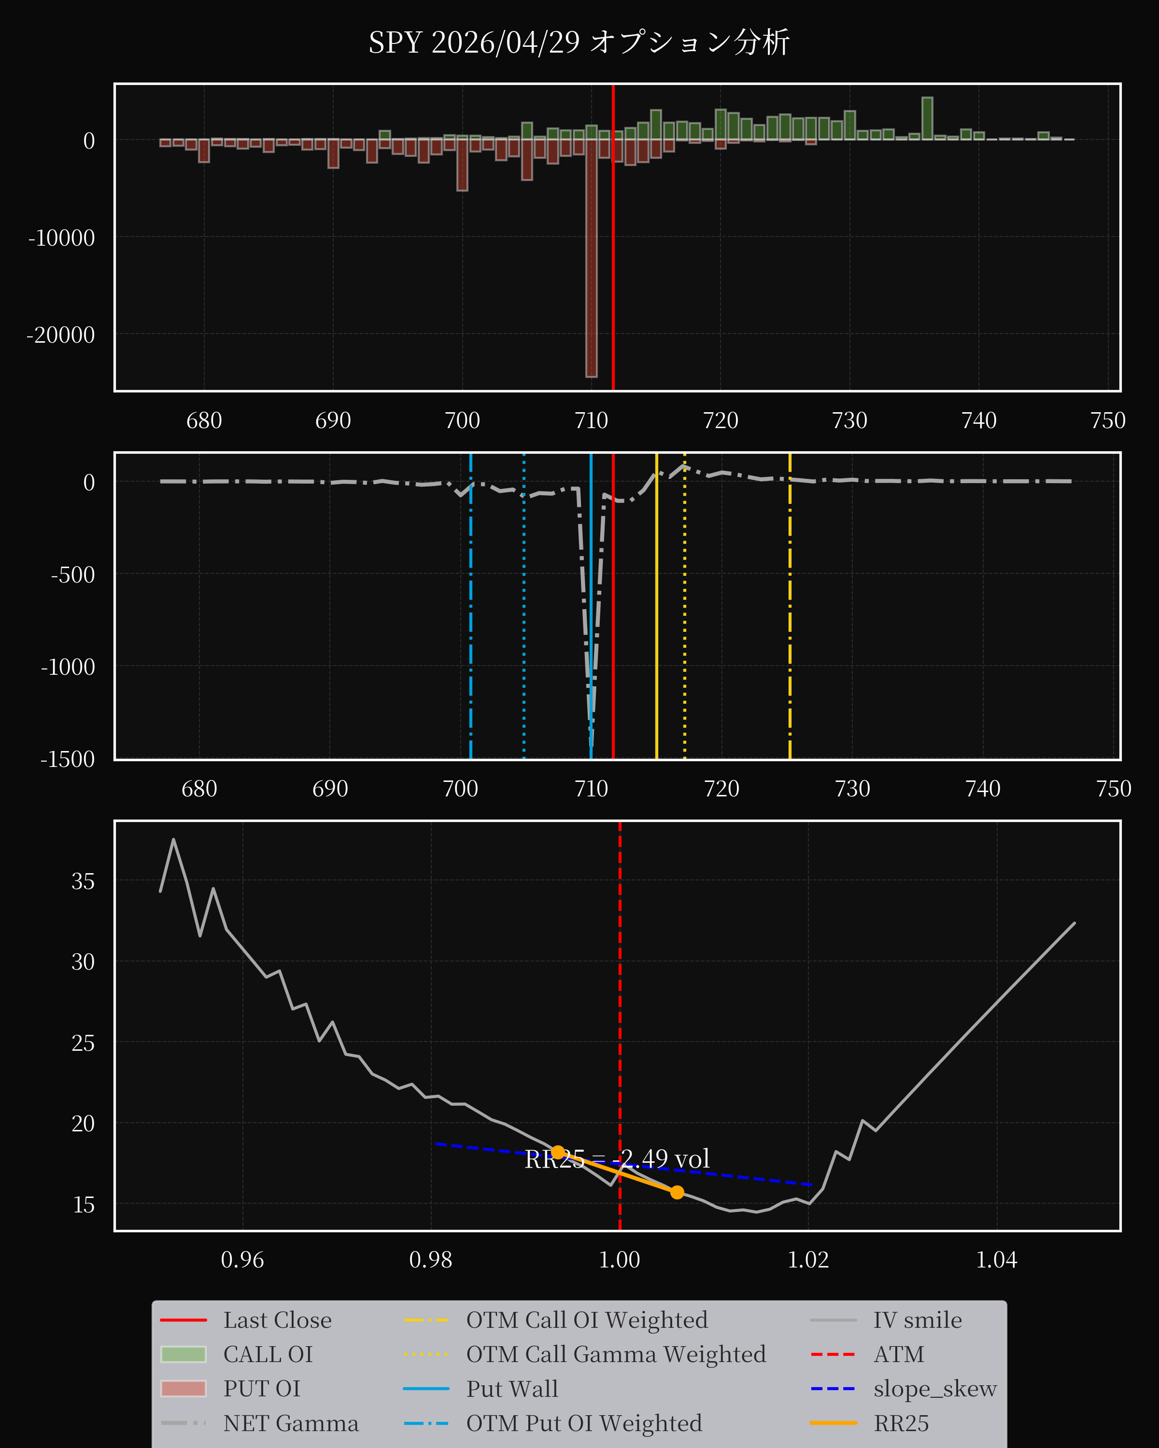
Task: Click the 730 x-axis label in gamma chart
Action: (x=852, y=789)
